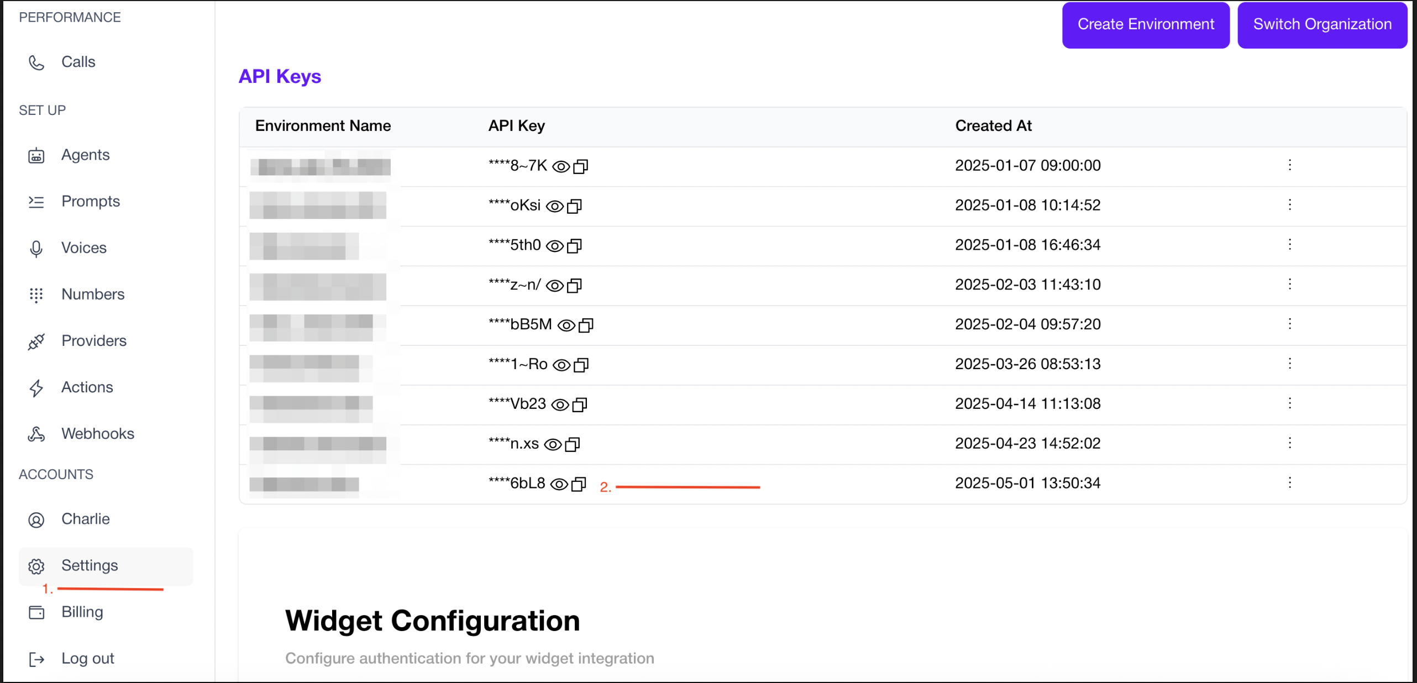
Task: Copy the ****8~7K API key
Action: point(581,166)
